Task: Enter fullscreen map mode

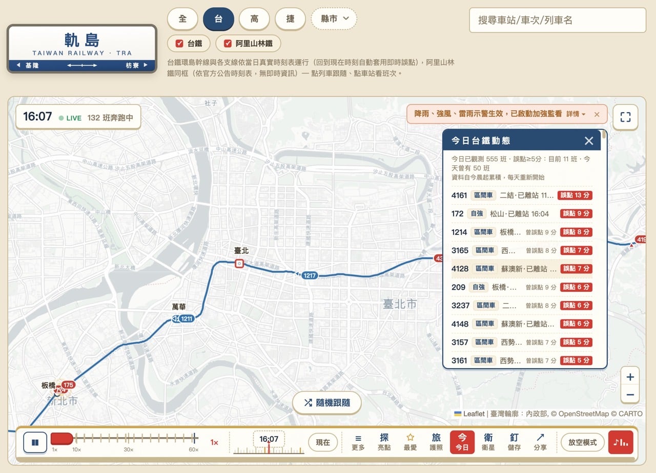Action: click(x=625, y=117)
